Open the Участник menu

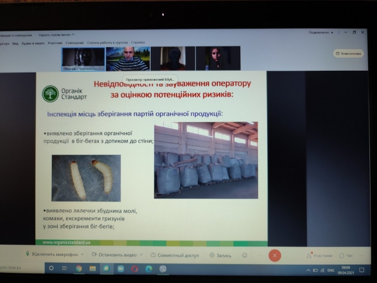coord(55,43)
